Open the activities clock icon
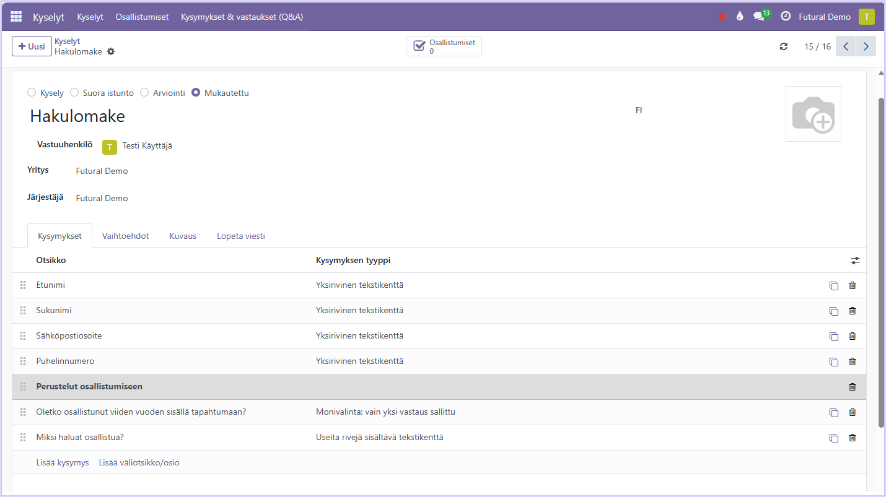Image resolution: width=886 pixels, height=497 pixels. (786, 17)
